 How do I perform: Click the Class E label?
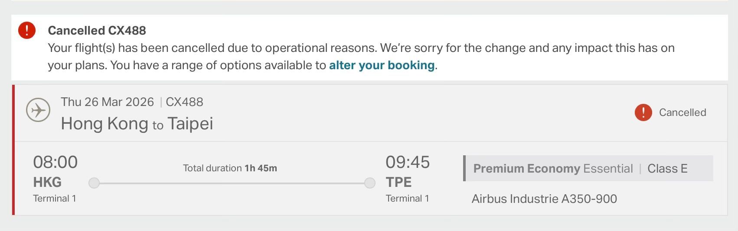667,169
